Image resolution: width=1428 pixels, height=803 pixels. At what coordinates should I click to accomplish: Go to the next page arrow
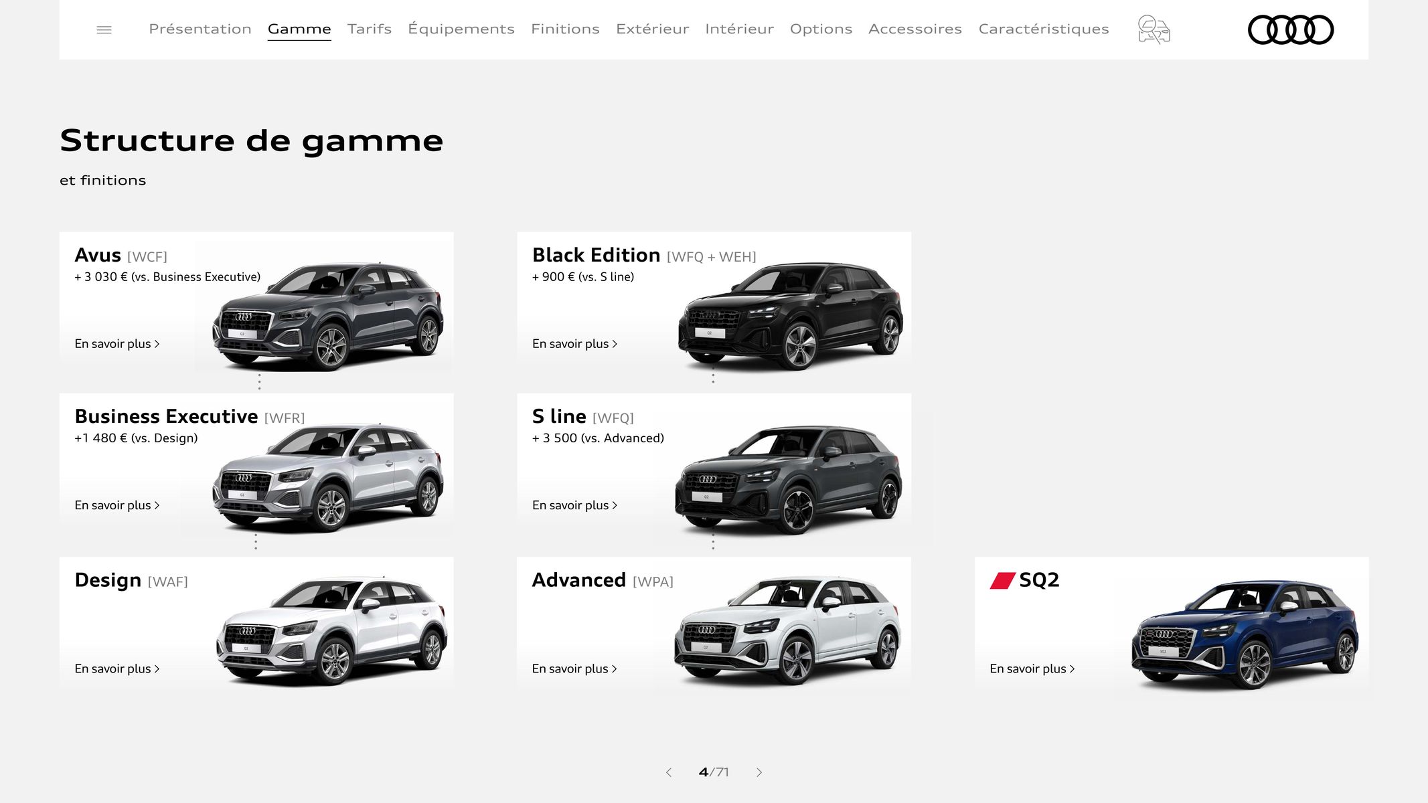[x=759, y=772]
